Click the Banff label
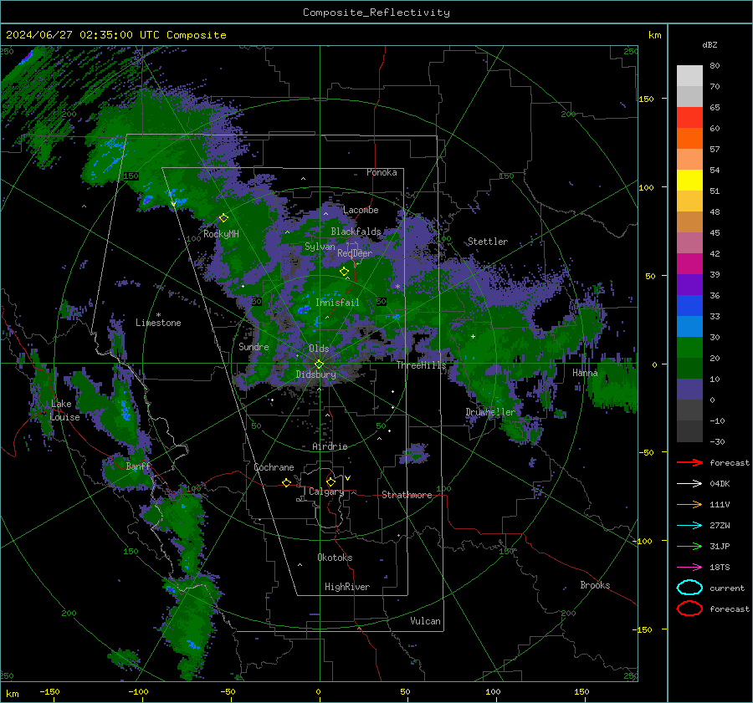 point(138,466)
